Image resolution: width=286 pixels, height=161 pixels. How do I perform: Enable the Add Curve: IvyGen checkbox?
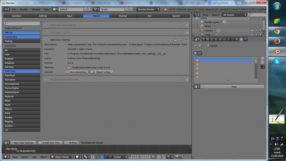(x=187, y=32)
